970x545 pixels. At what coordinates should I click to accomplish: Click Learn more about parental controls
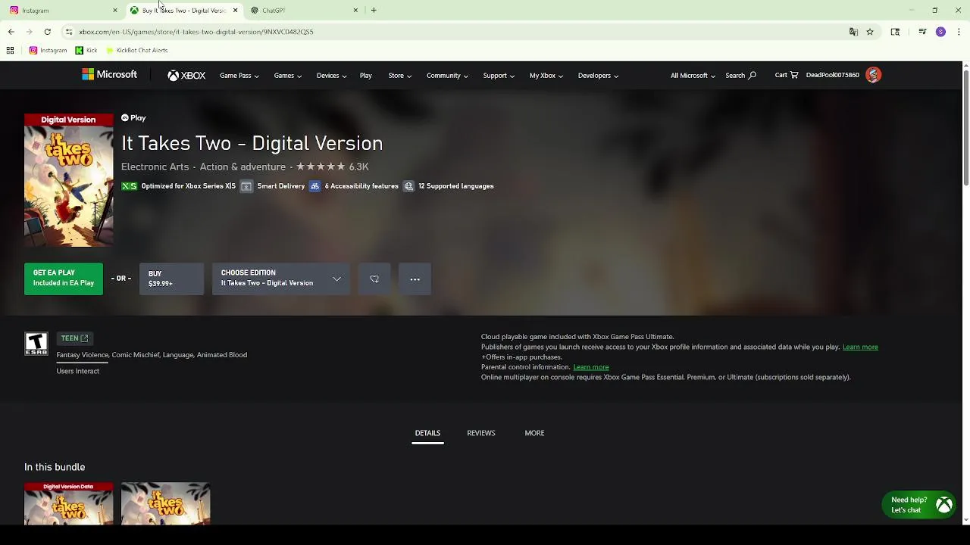tap(591, 367)
